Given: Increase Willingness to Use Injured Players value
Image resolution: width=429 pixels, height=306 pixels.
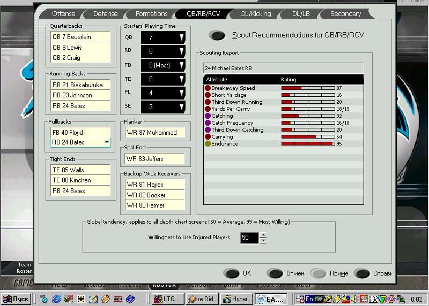Looking at the screenshot, I should [263, 235].
